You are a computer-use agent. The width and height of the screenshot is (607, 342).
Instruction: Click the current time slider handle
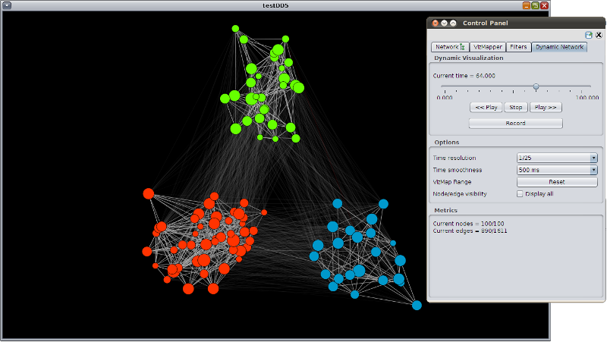536,86
